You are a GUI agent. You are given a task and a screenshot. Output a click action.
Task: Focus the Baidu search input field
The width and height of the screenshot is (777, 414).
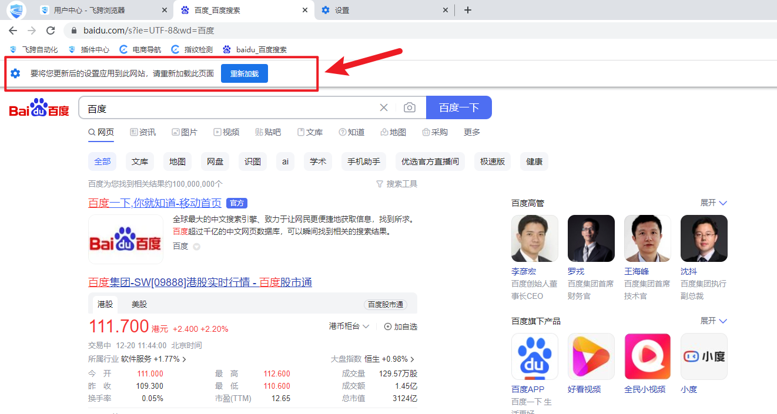(229, 108)
